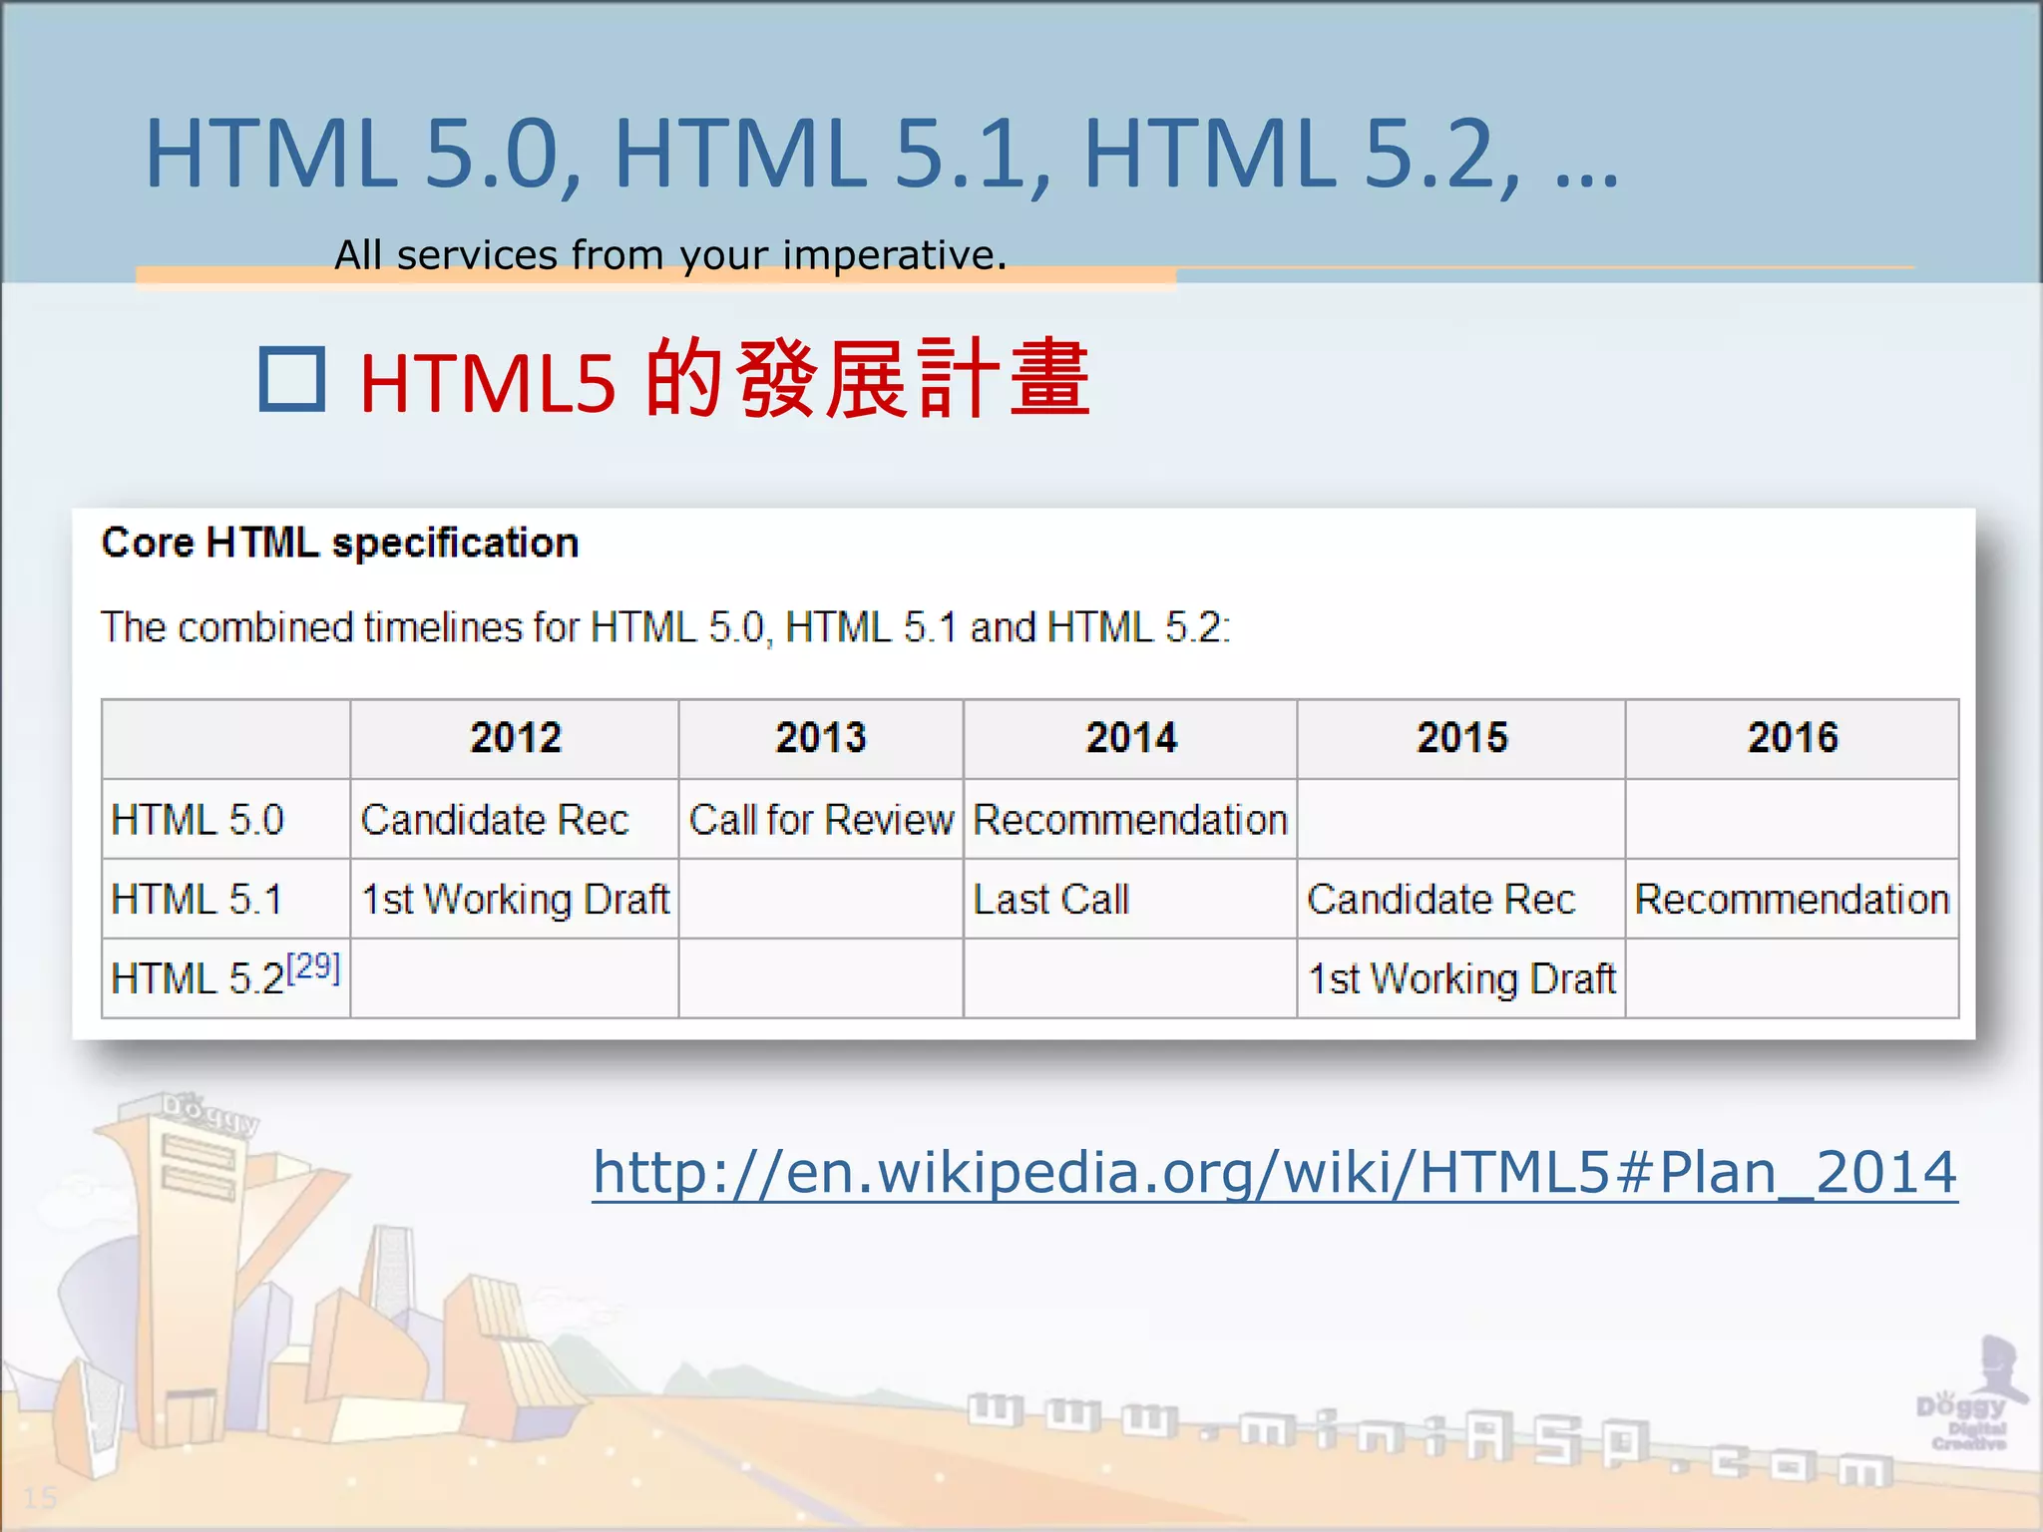This screenshot has height=1532, width=2043.
Task: Click the subtitle 'All services from your imperative.'
Action: point(670,255)
